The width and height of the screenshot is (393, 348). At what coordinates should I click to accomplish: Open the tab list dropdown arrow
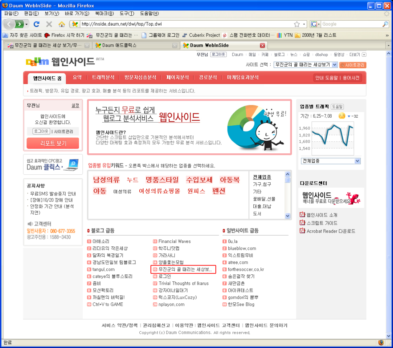coord(388,46)
